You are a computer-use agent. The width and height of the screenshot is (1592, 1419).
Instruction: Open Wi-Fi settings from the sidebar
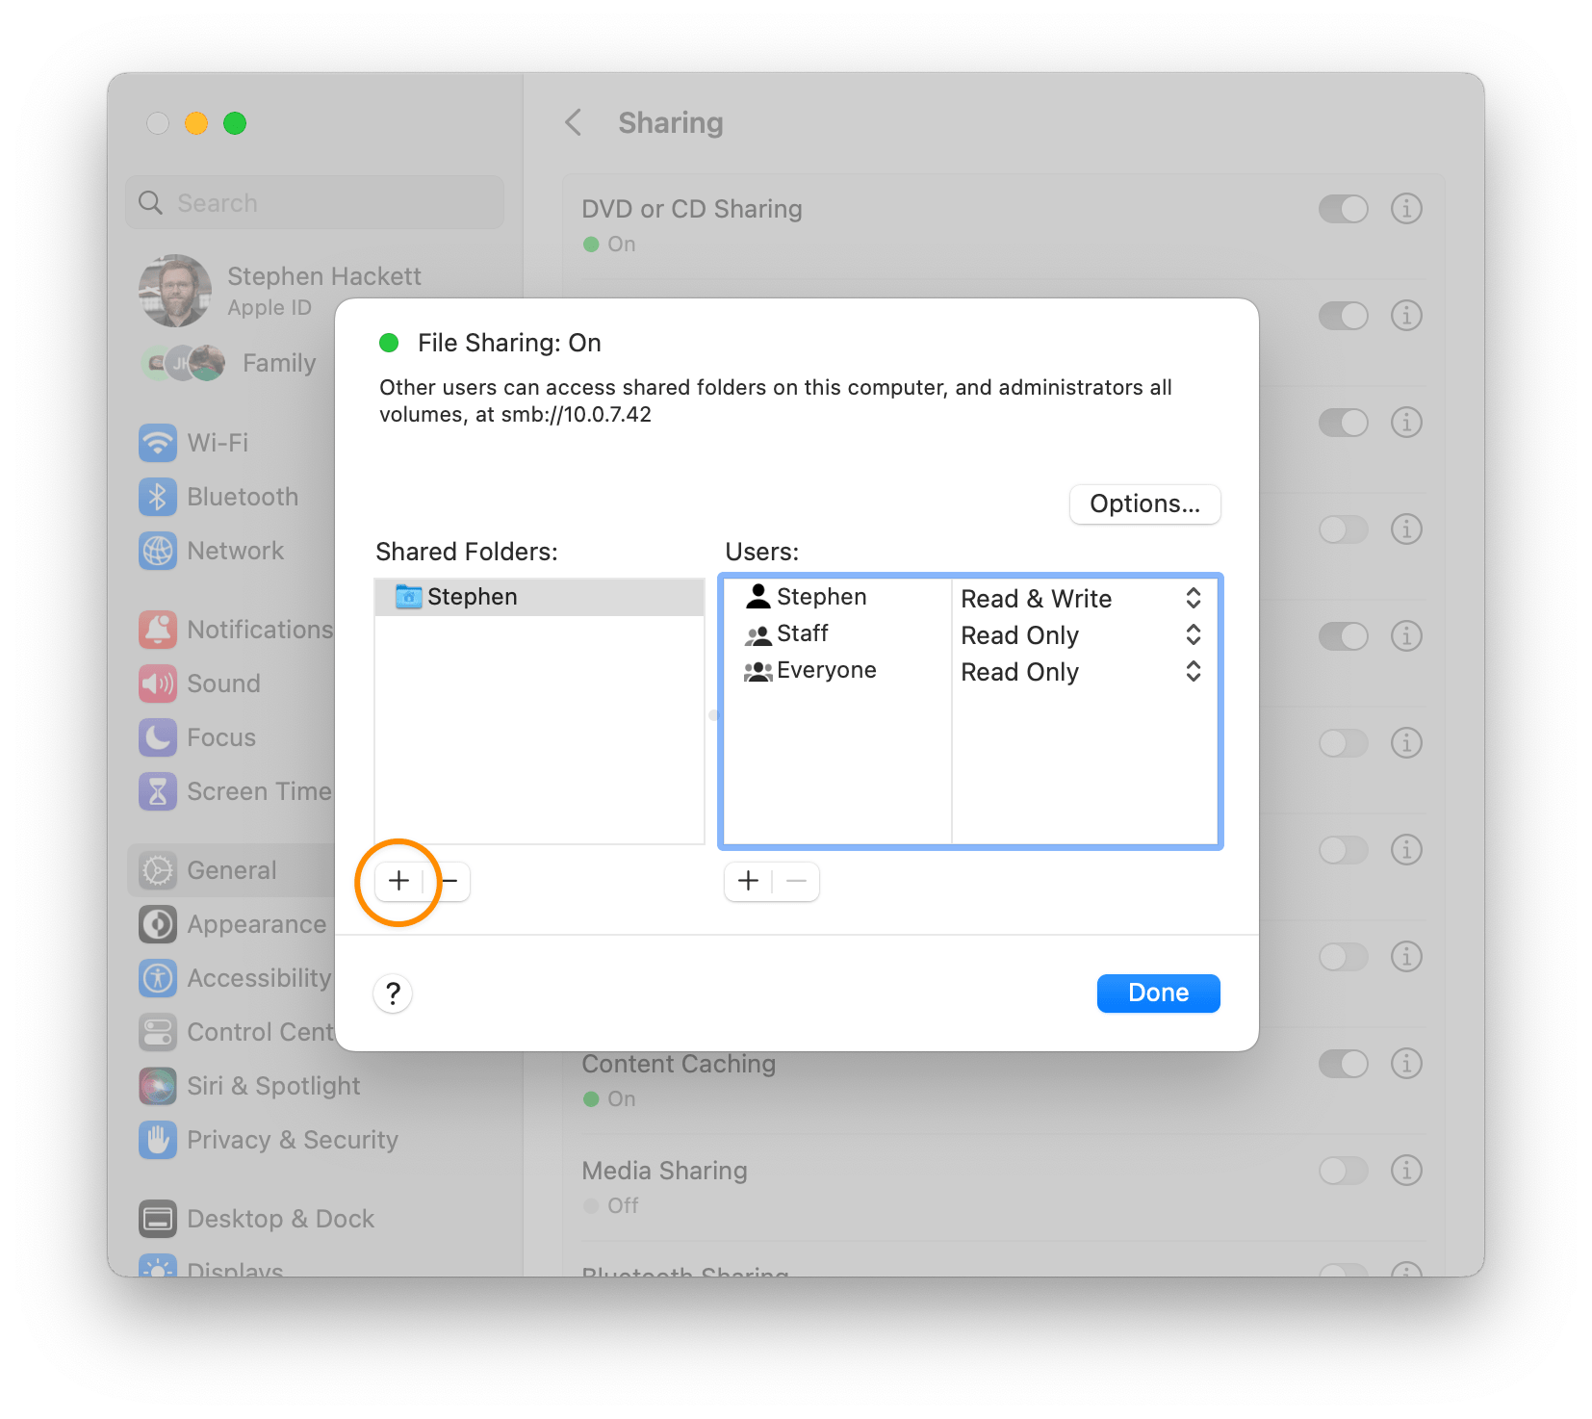coord(159,443)
